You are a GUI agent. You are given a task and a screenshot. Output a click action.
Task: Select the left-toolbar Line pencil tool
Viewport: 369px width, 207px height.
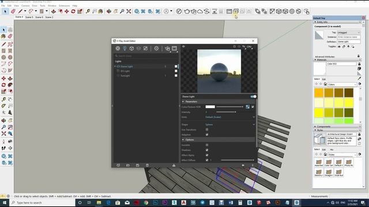click(x=4, y=44)
